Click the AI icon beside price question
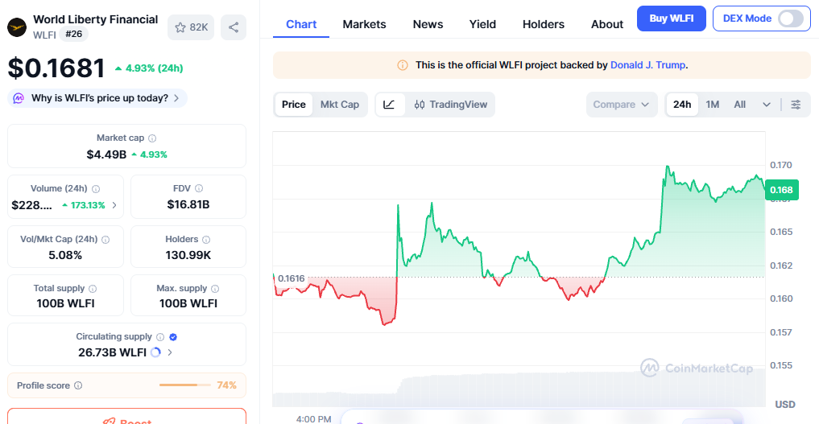This screenshot has height=424, width=819. [19, 98]
